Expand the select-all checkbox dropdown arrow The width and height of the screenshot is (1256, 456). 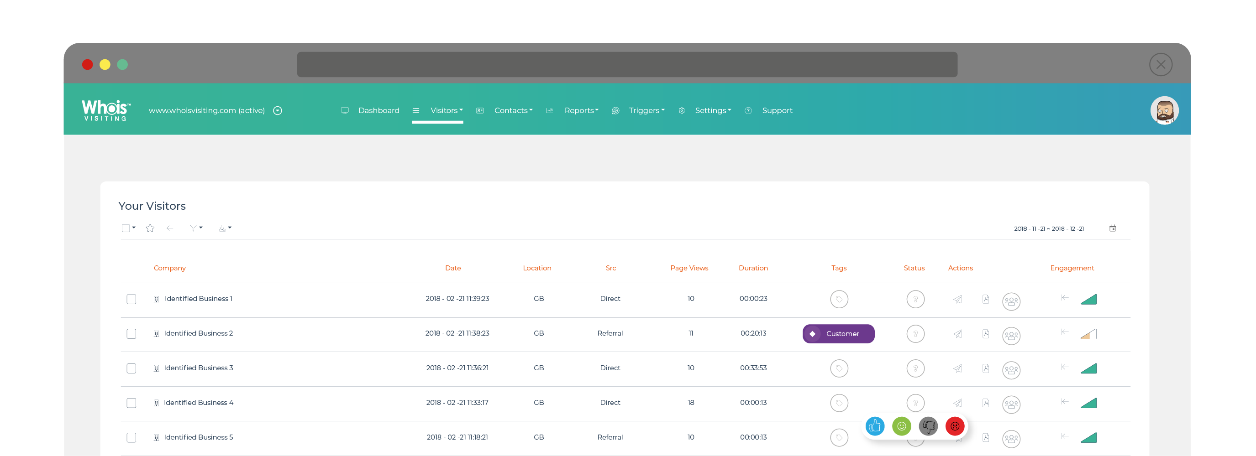[x=134, y=228]
